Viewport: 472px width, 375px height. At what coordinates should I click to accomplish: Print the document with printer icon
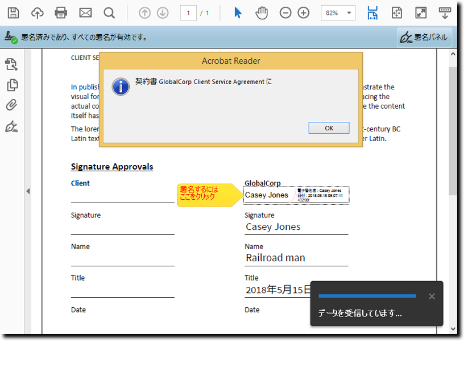click(61, 13)
